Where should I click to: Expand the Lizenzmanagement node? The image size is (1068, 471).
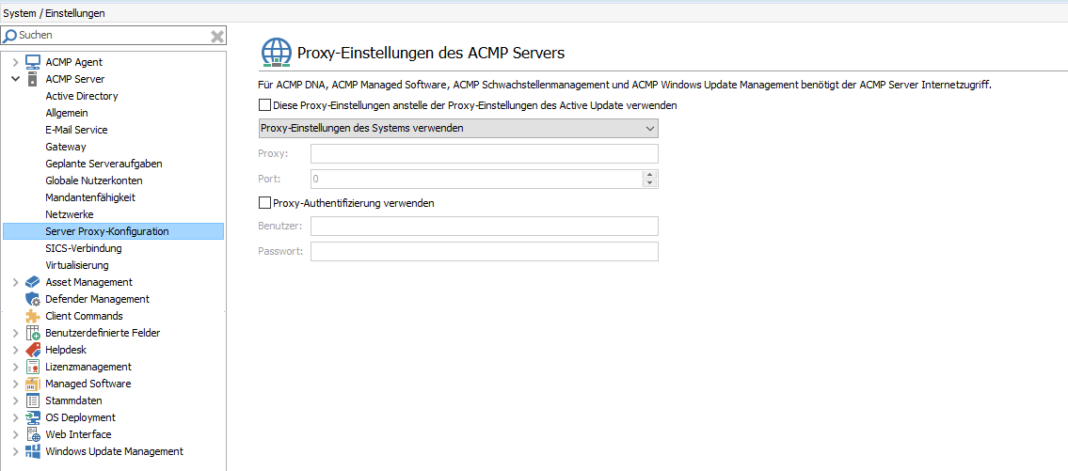(x=16, y=367)
